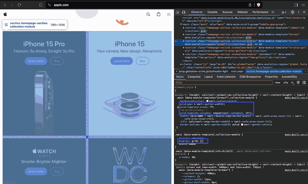
Task: Open DevTools settings gear
Action: tap(292, 12)
